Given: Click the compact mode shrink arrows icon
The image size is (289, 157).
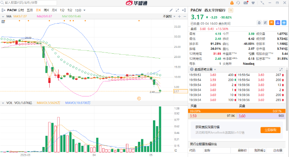Looking at the screenshot, I should click(262, 3).
